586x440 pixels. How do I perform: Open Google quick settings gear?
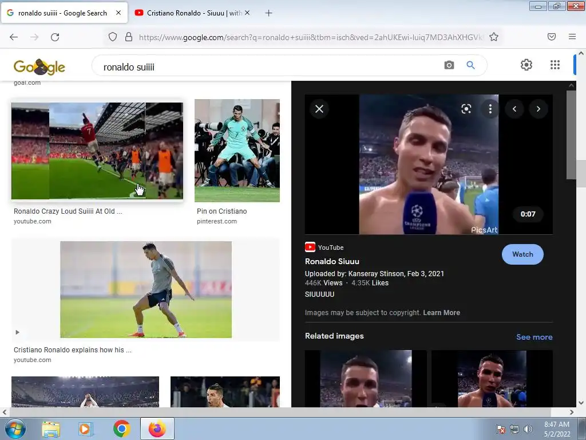pyautogui.click(x=526, y=65)
